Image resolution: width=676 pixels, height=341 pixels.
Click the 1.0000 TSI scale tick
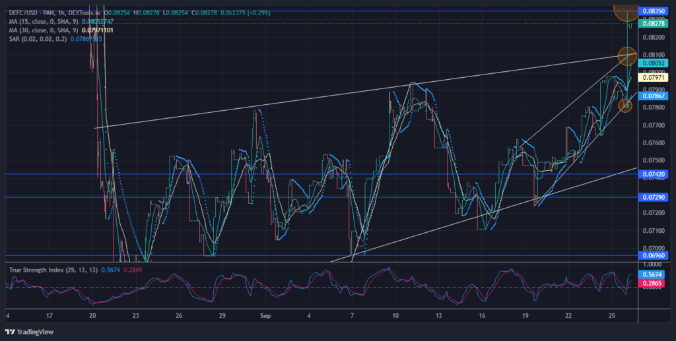point(652,264)
